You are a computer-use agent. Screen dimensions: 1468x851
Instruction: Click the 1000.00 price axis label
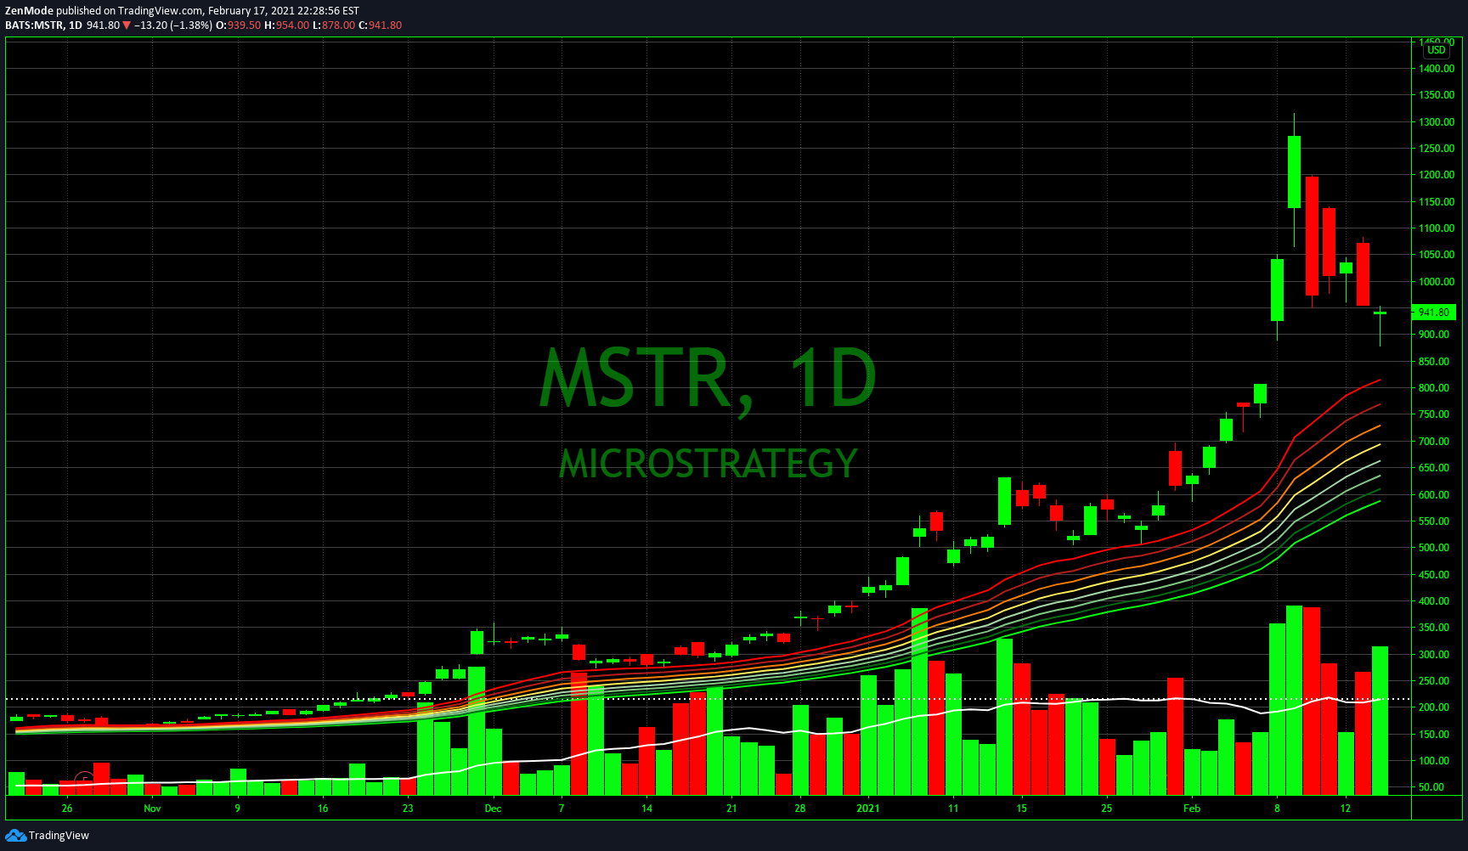(1437, 282)
